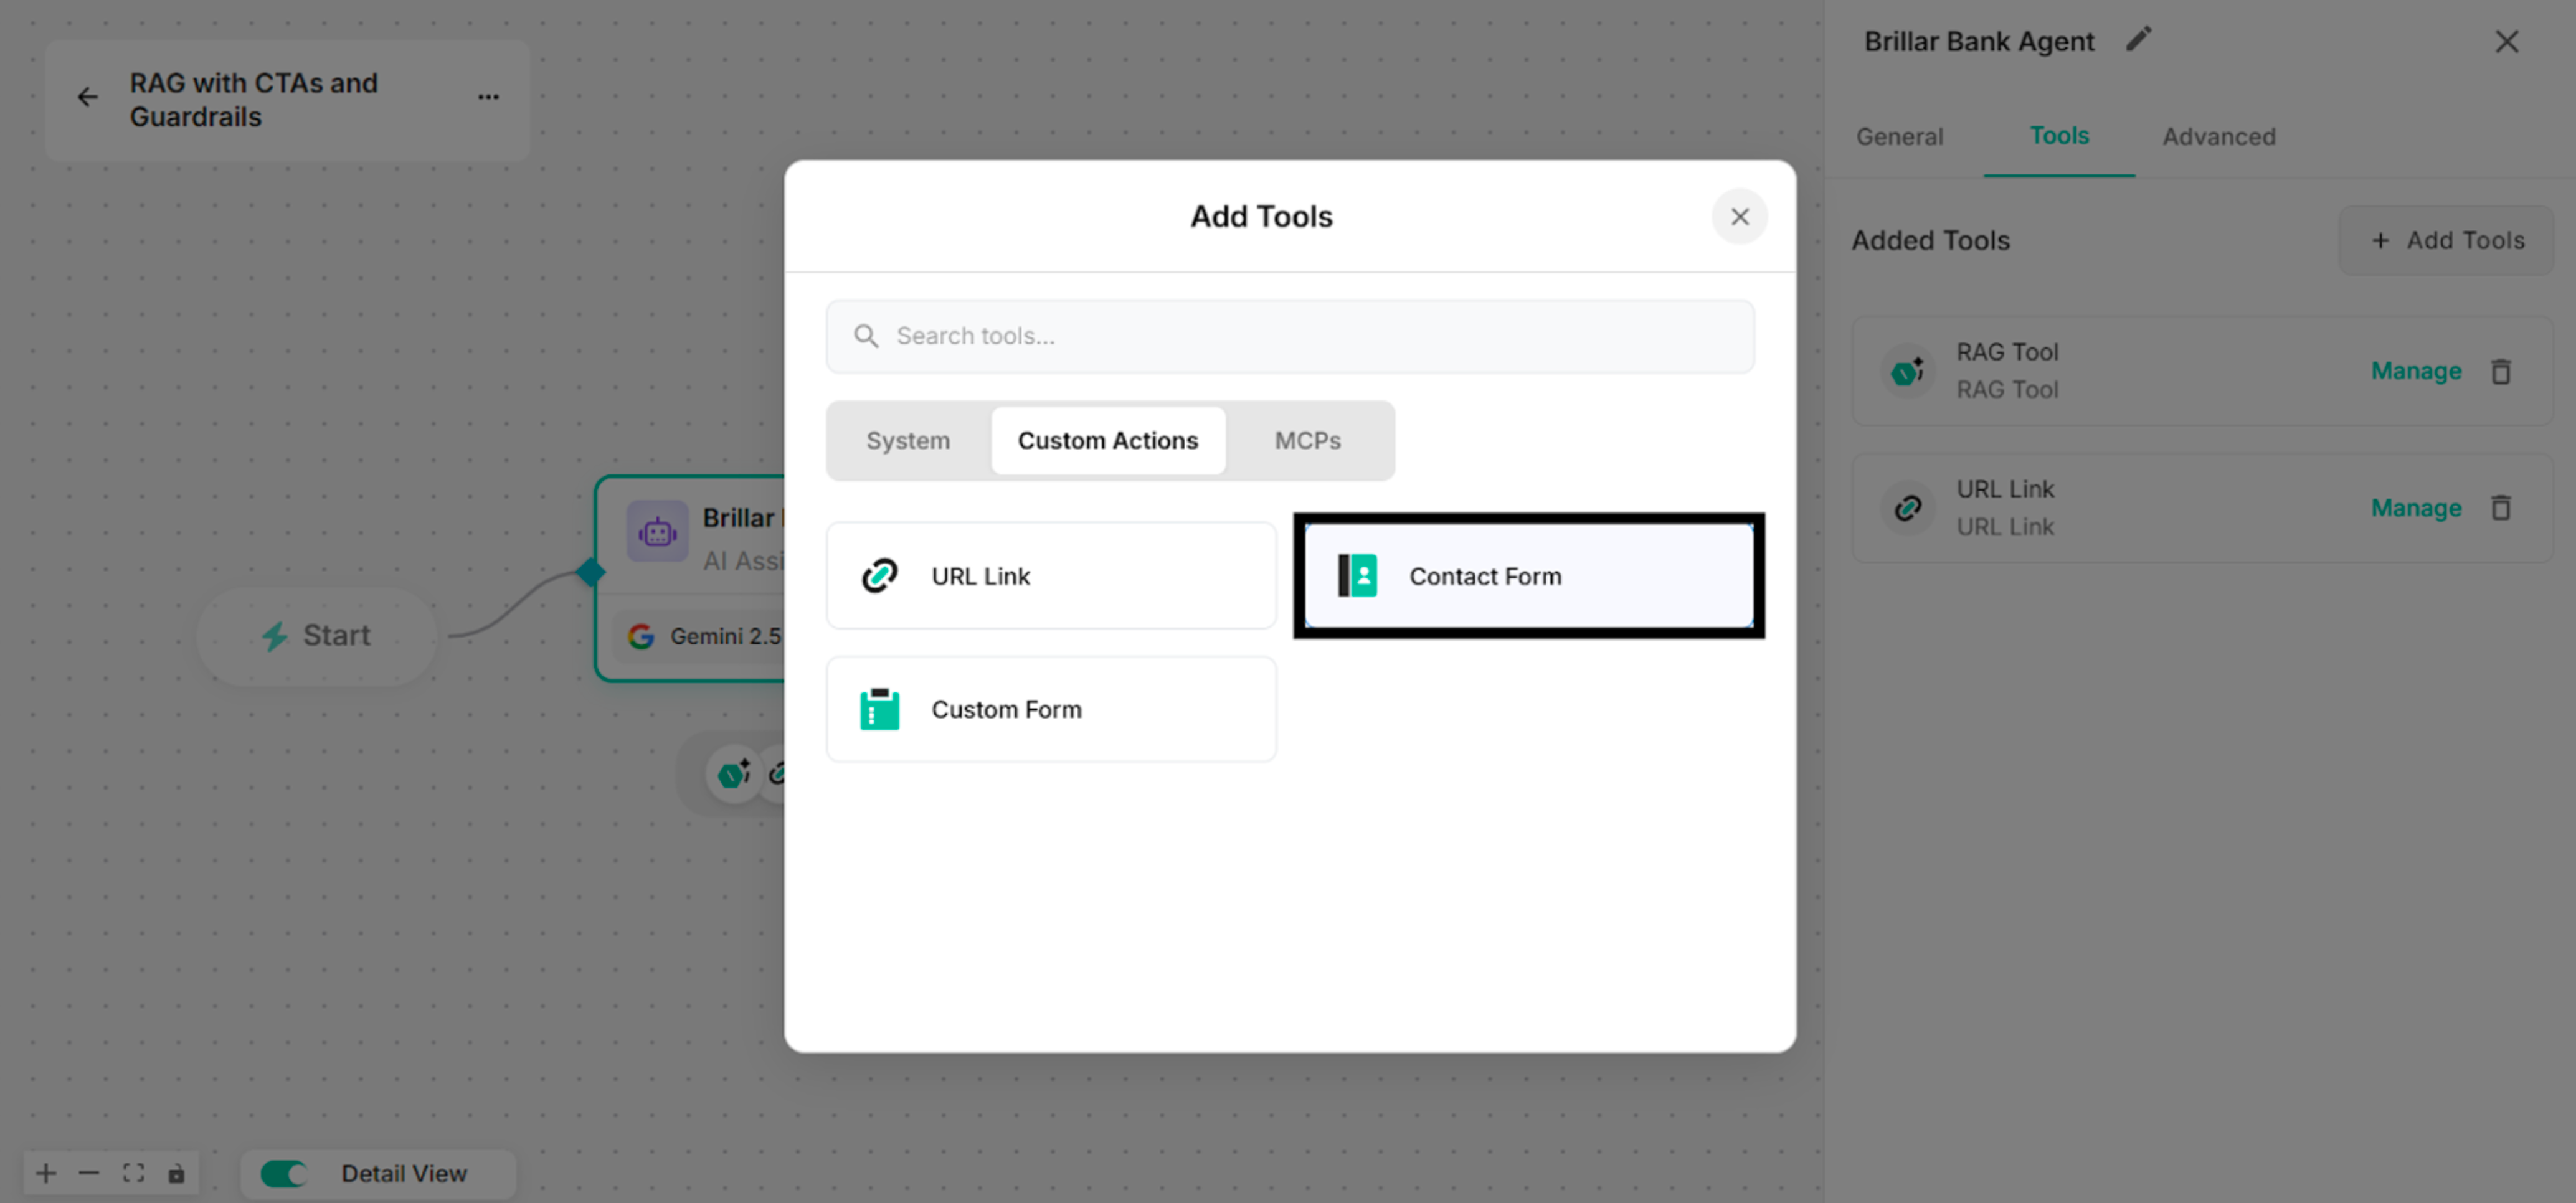Open the MCPs tab in Add Tools
Image resolution: width=2576 pixels, height=1203 pixels.
coord(1308,440)
